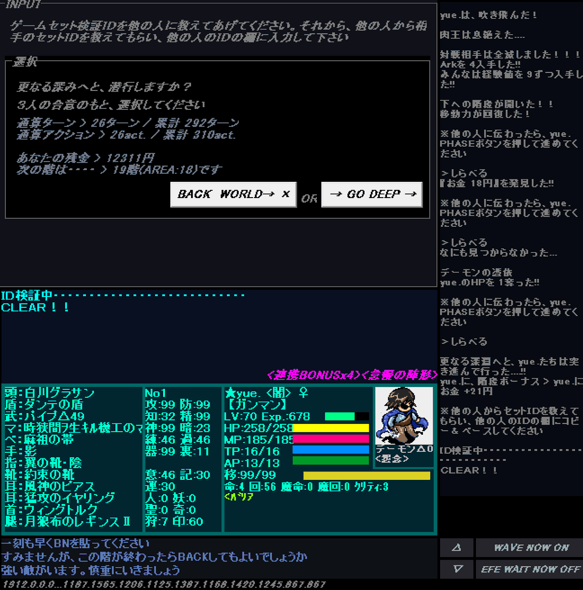Click the BACK WORLD→ x button

click(233, 195)
